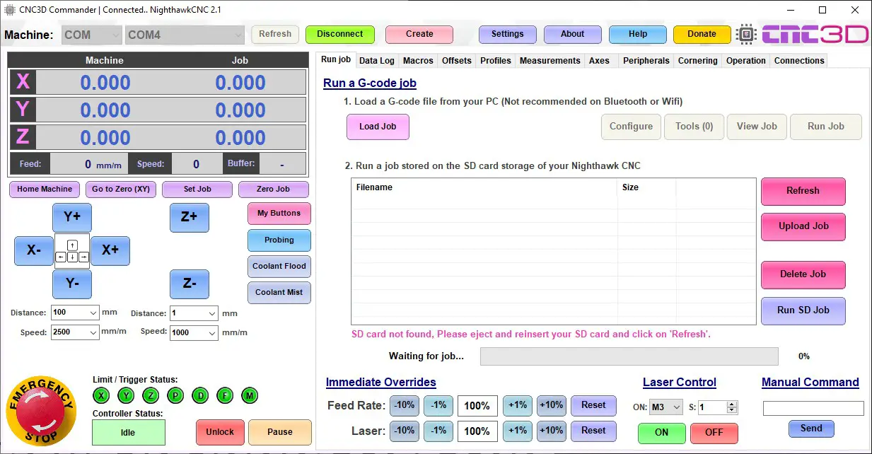Click the job progress bar

[x=629, y=356]
